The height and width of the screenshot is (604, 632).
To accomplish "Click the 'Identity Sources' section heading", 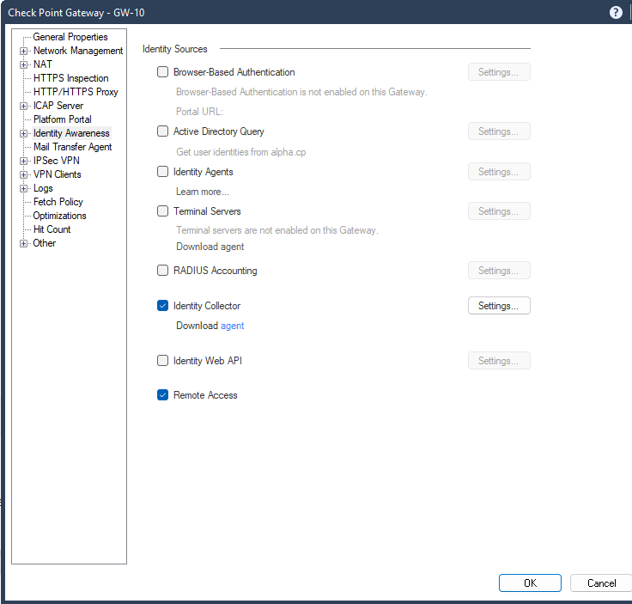I will pyautogui.click(x=175, y=49).
